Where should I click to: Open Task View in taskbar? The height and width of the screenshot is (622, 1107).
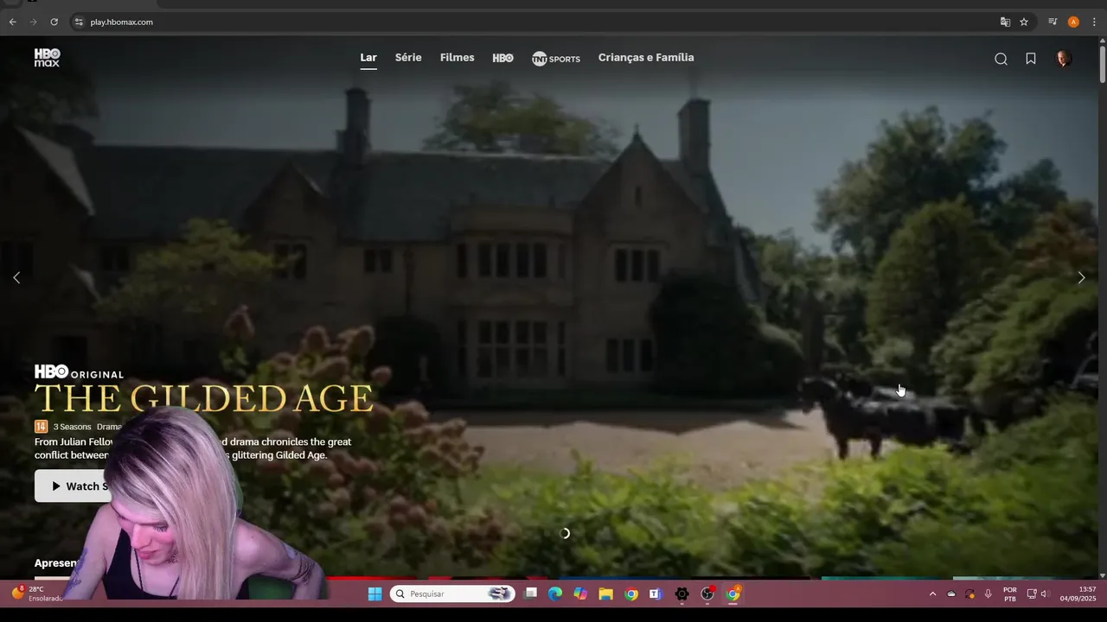[x=531, y=593]
